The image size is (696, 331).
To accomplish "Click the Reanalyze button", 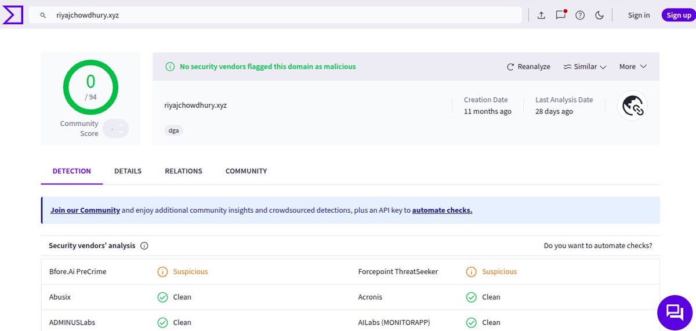I will click(528, 67).
